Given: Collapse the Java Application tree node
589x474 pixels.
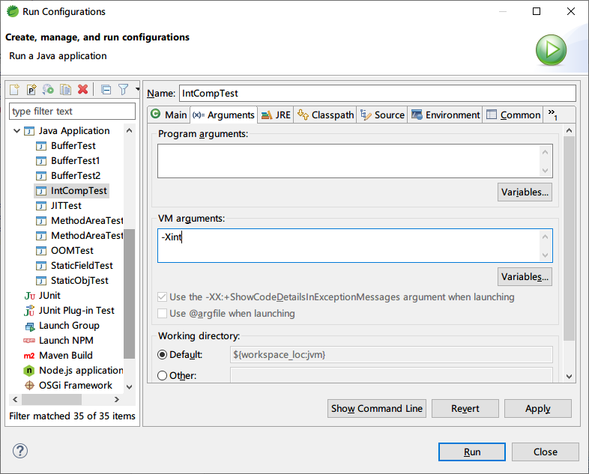Looking at the screenshot, I should coord(16,131).
